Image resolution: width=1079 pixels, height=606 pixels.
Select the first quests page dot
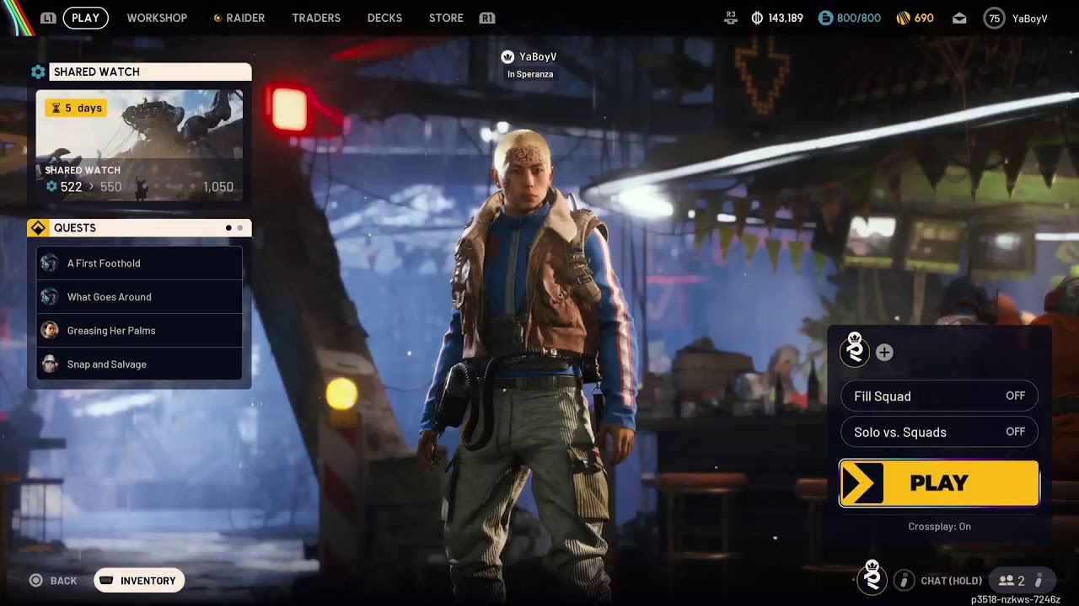pyautogui.click(x=228, y=228)
